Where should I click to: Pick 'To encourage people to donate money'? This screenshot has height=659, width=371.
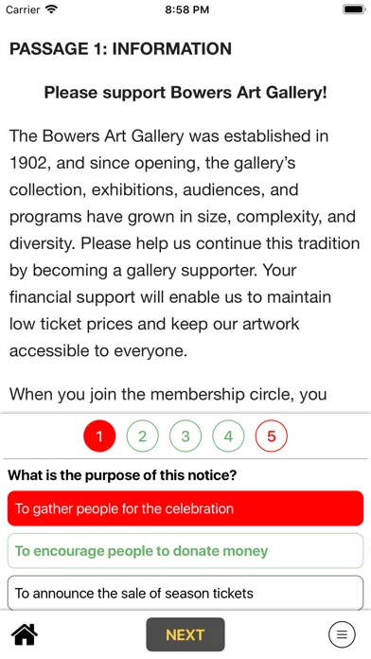tap(185, 550)
